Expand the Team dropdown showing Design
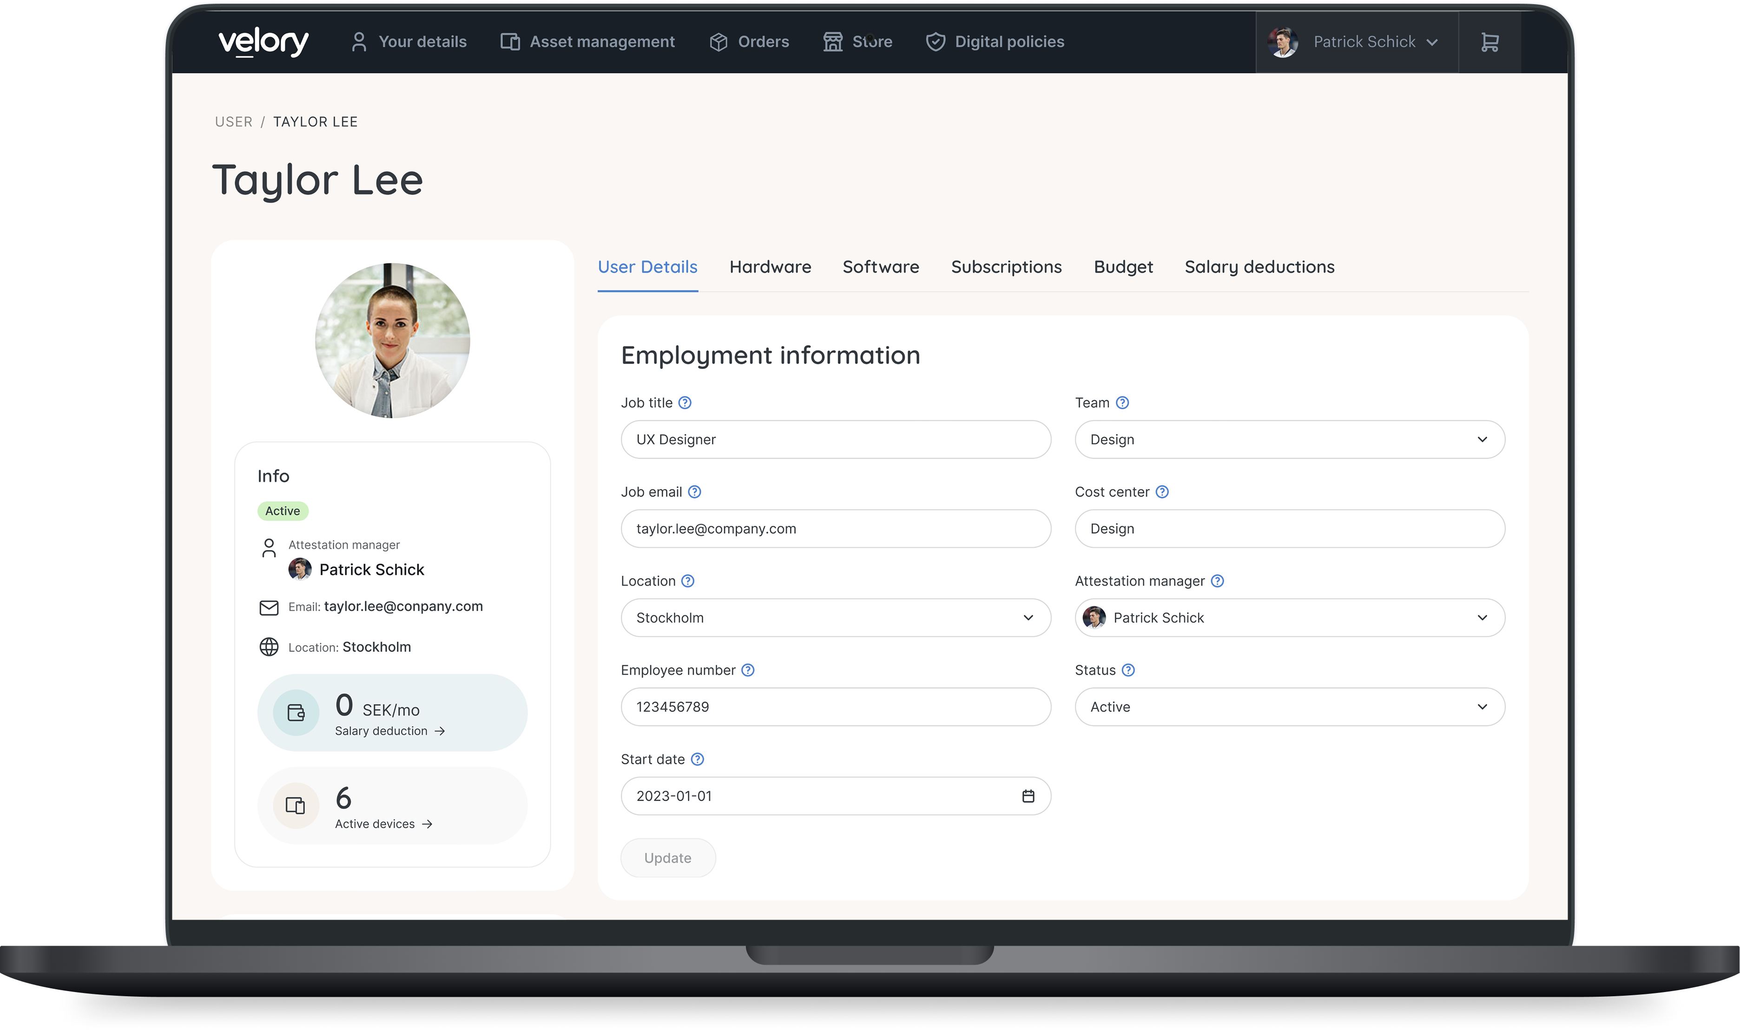 (x=1289, y=440)
